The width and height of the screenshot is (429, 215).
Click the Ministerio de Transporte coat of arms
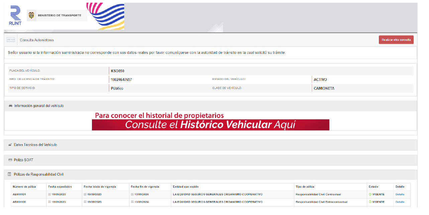[x=31, y=15]
